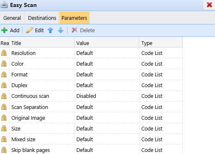Click the lock icon beside Scan Separation
The image size is (215, 154).
[4, 107]
